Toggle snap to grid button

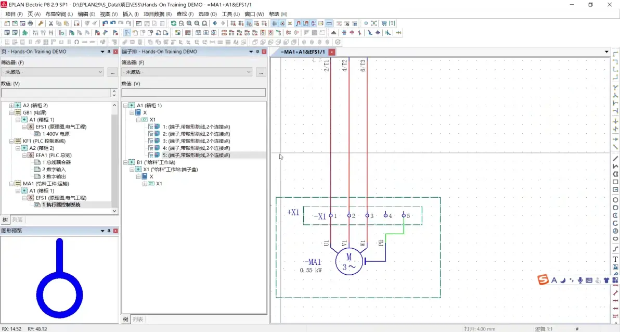click(282, 23)
